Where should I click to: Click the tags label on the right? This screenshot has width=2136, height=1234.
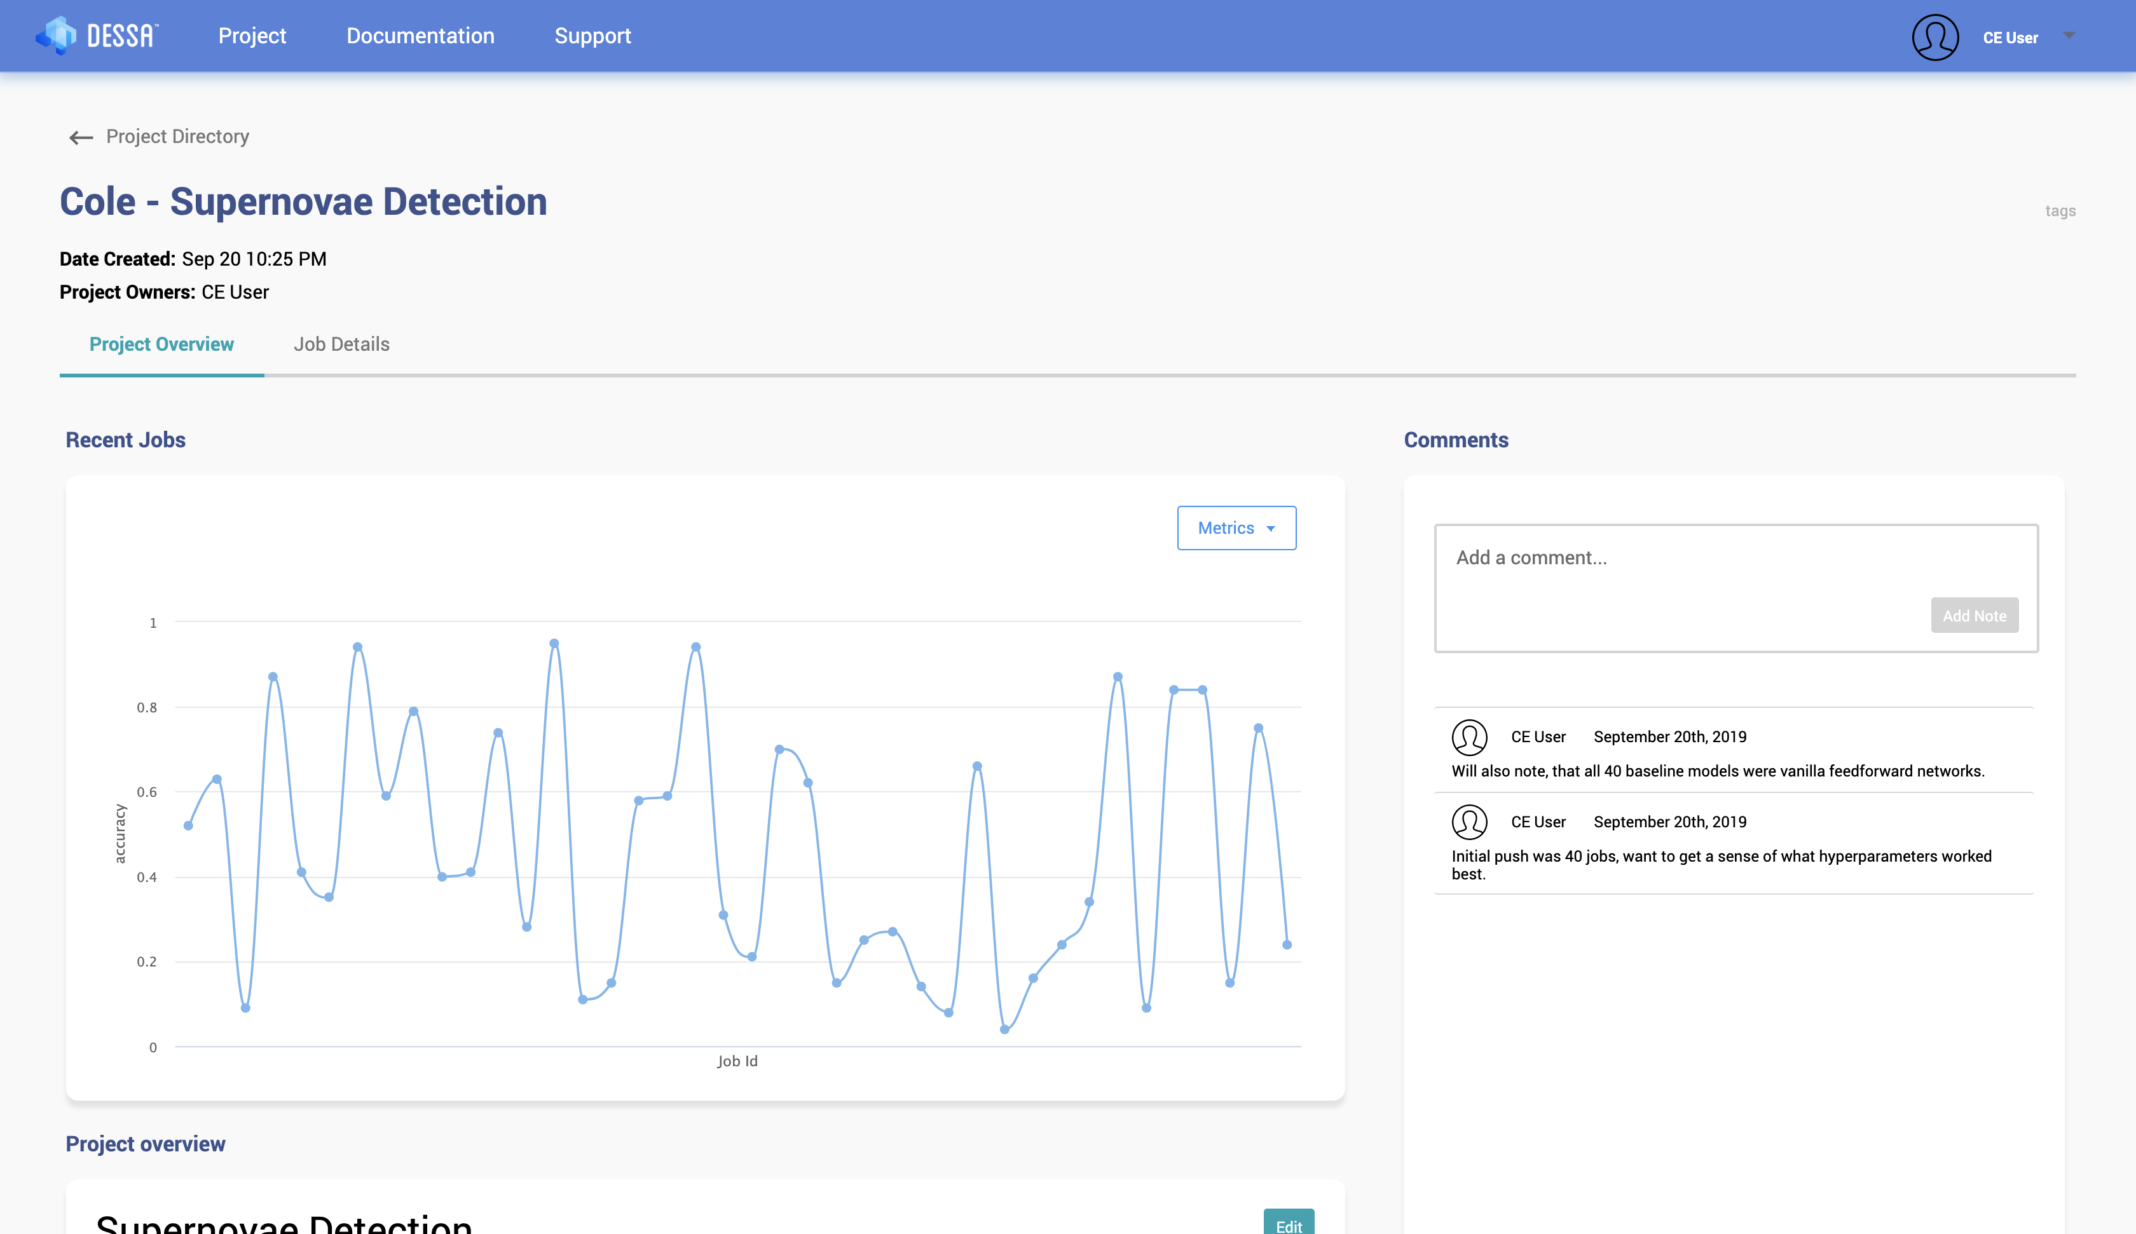click(2061, 212)
